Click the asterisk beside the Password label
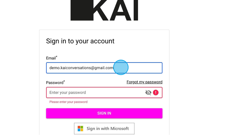This screenshot has width=242, height=135. [64, 81]
